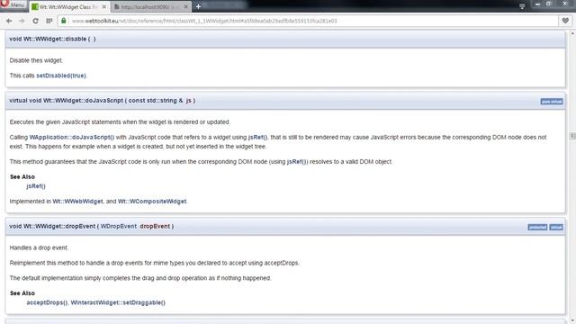Open the Speed Dial grid icon
The image size is (576, 324).
click(x=49, y=21)
